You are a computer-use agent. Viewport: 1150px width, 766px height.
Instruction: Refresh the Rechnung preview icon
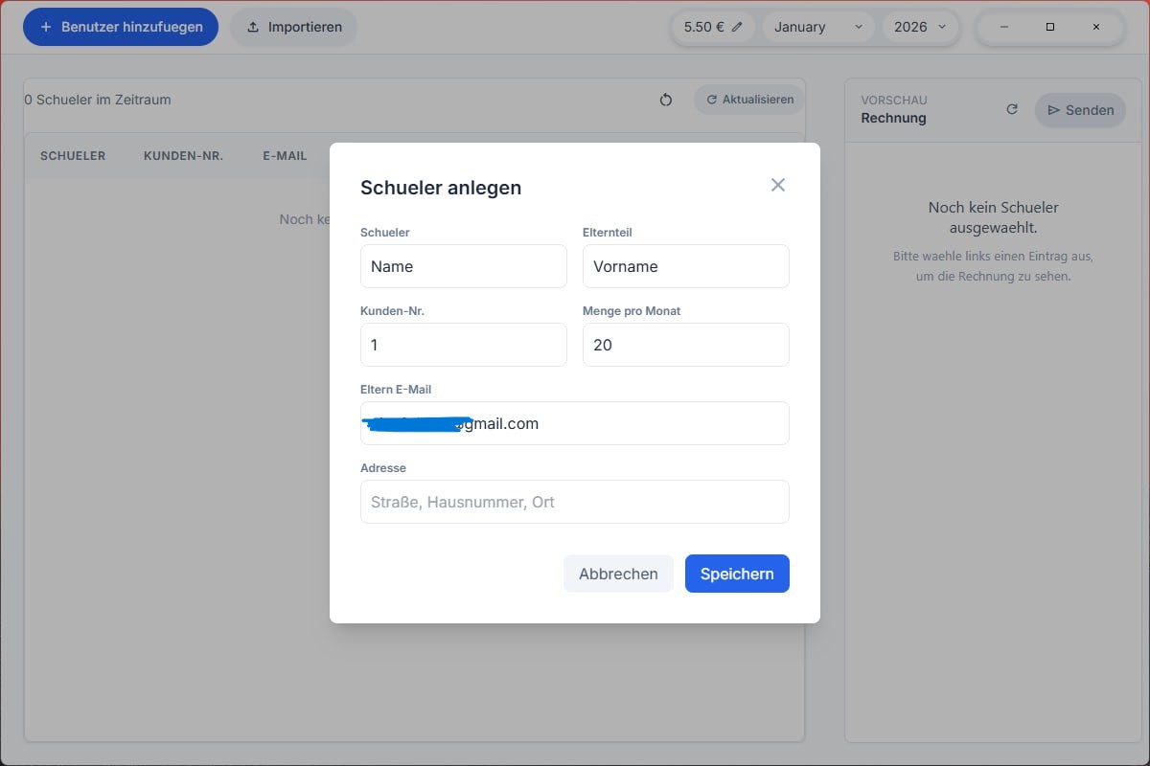click(x=1012, y=109)
